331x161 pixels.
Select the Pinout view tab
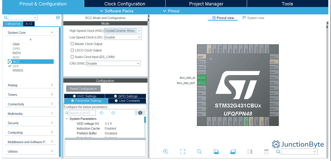pyautogui.click(x=223, y=18)
